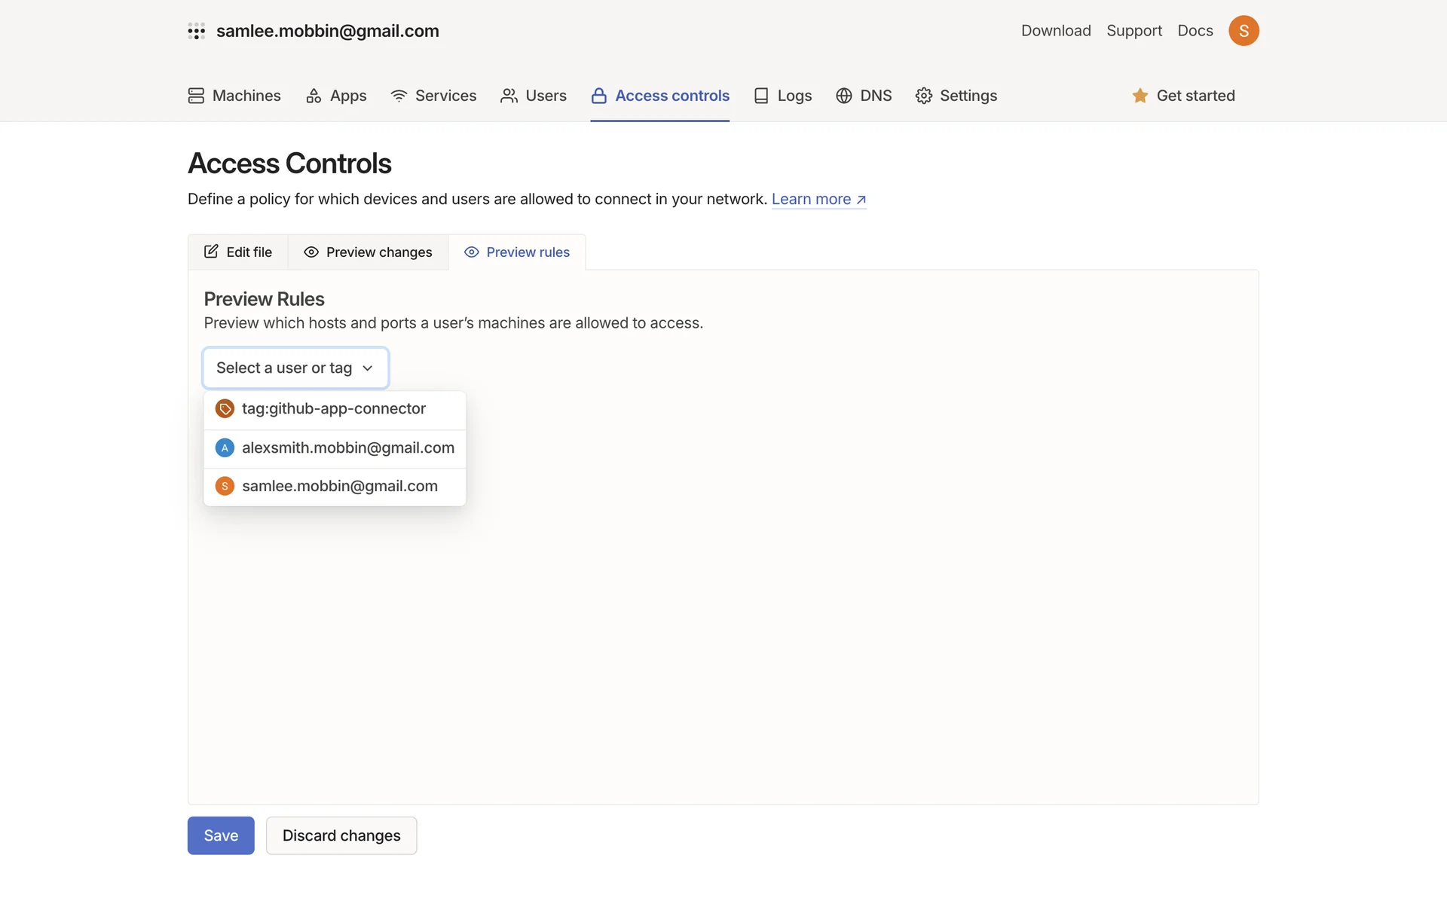Click the Users people icon
1447x904 pixels.
point(509,96)
